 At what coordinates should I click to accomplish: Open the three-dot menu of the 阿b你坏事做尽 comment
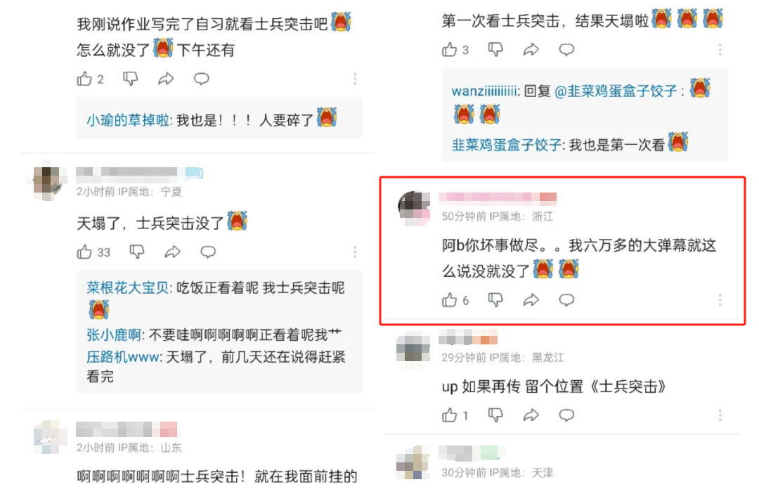[720, 300]
